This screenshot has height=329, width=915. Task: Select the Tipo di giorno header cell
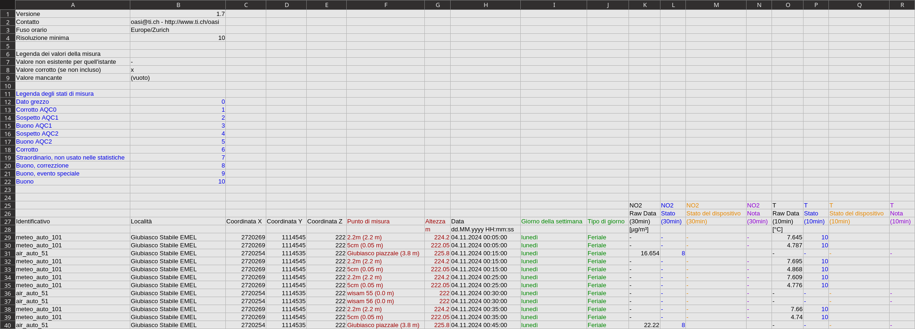(607, 222)
